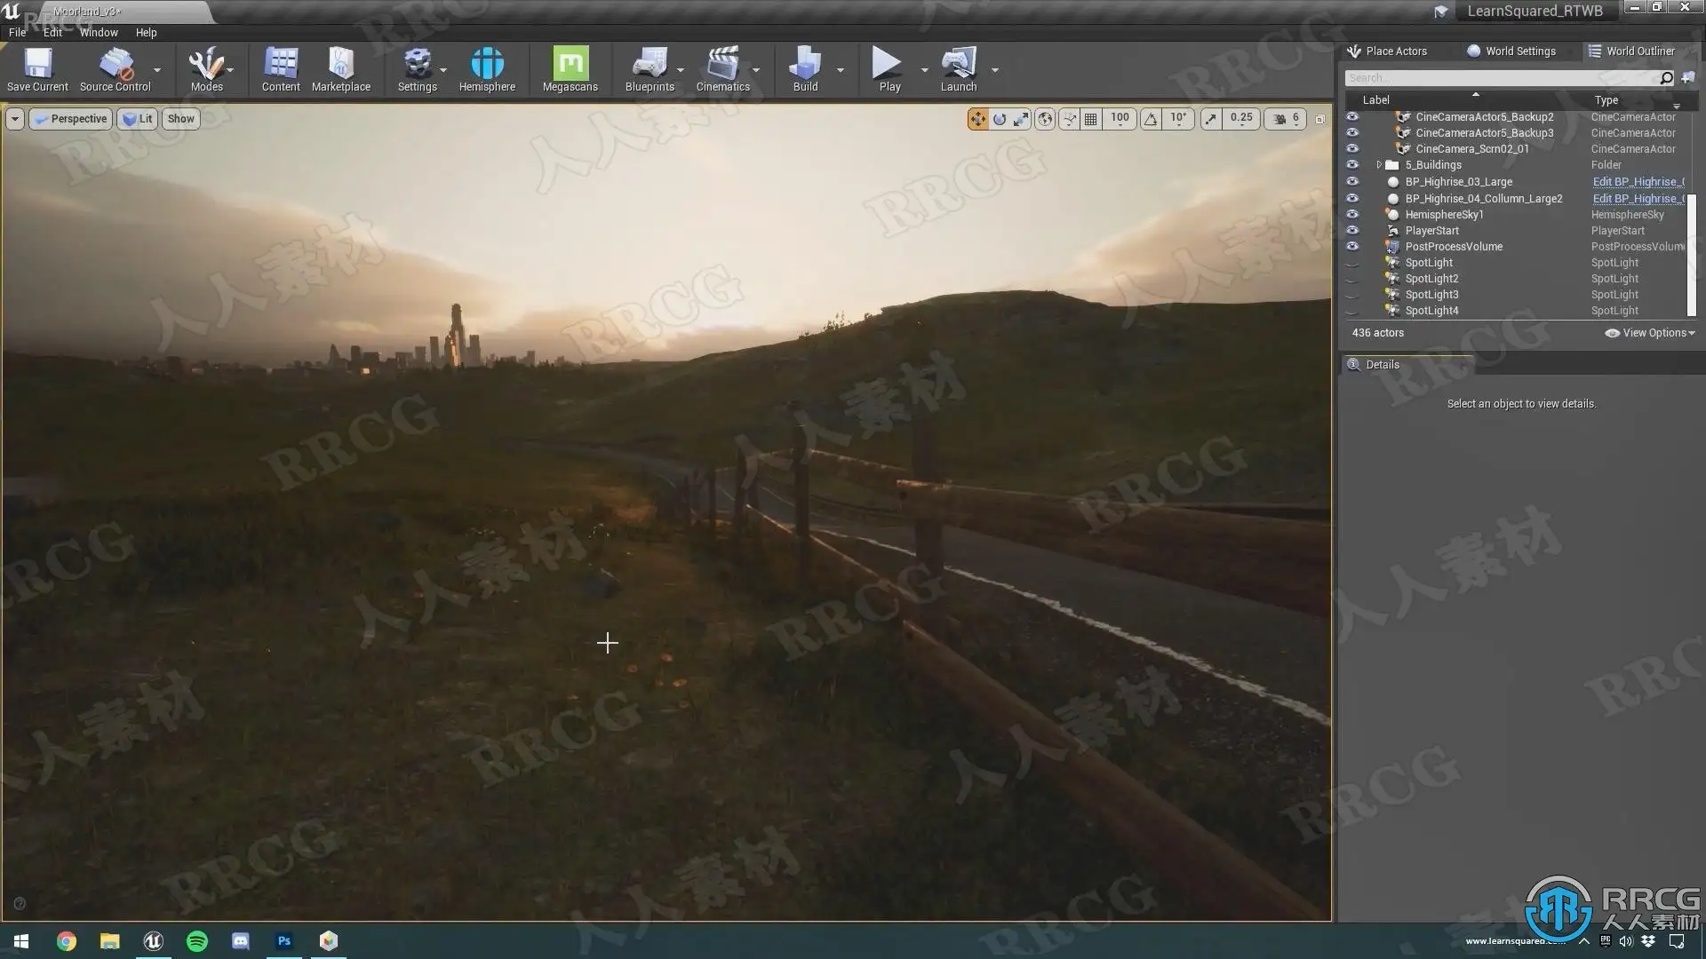
Task: Switch to the World Settings tab
Action: click(x=1511, y=52)
